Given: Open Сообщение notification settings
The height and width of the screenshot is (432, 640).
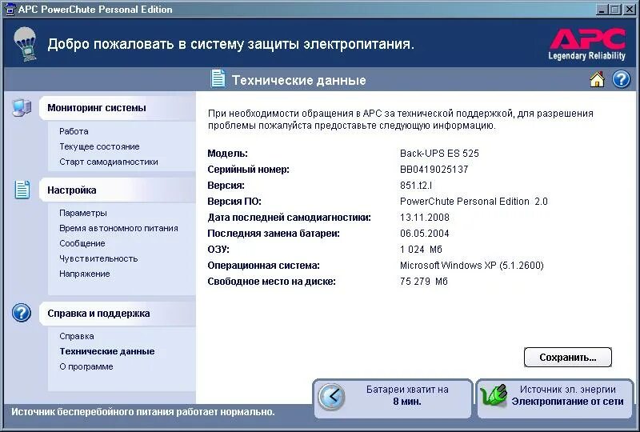Looking at the screenshot, I should pos(82,243).
